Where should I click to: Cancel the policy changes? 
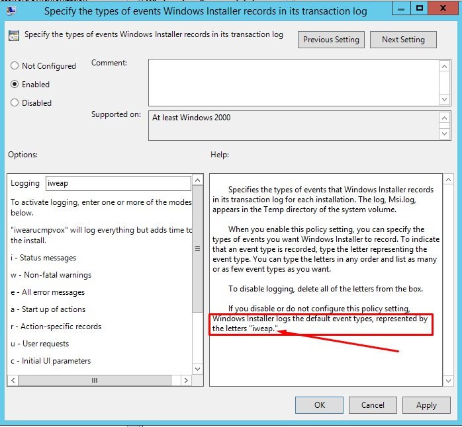[373, 405]
